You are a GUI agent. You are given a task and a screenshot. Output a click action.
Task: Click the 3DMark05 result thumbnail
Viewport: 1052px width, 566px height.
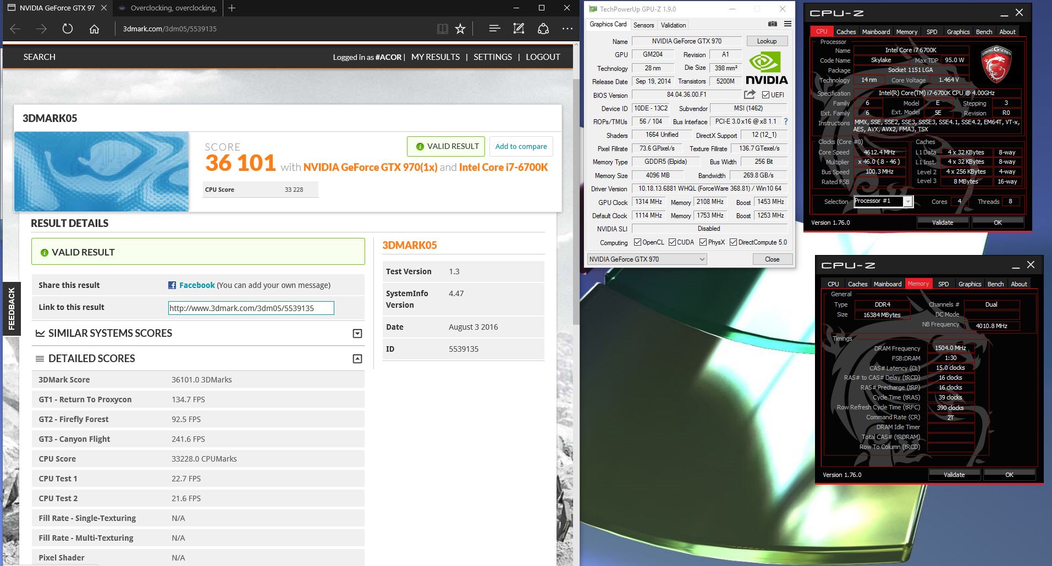(x=102, y=171)
